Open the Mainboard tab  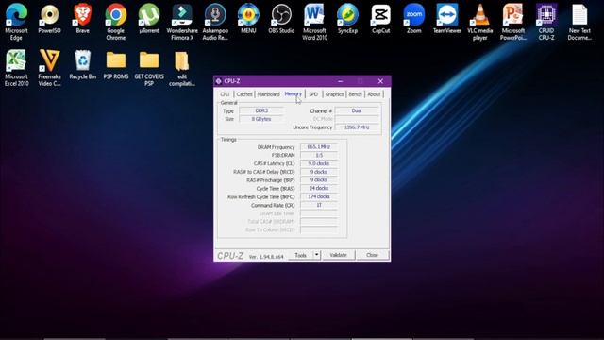268,94
